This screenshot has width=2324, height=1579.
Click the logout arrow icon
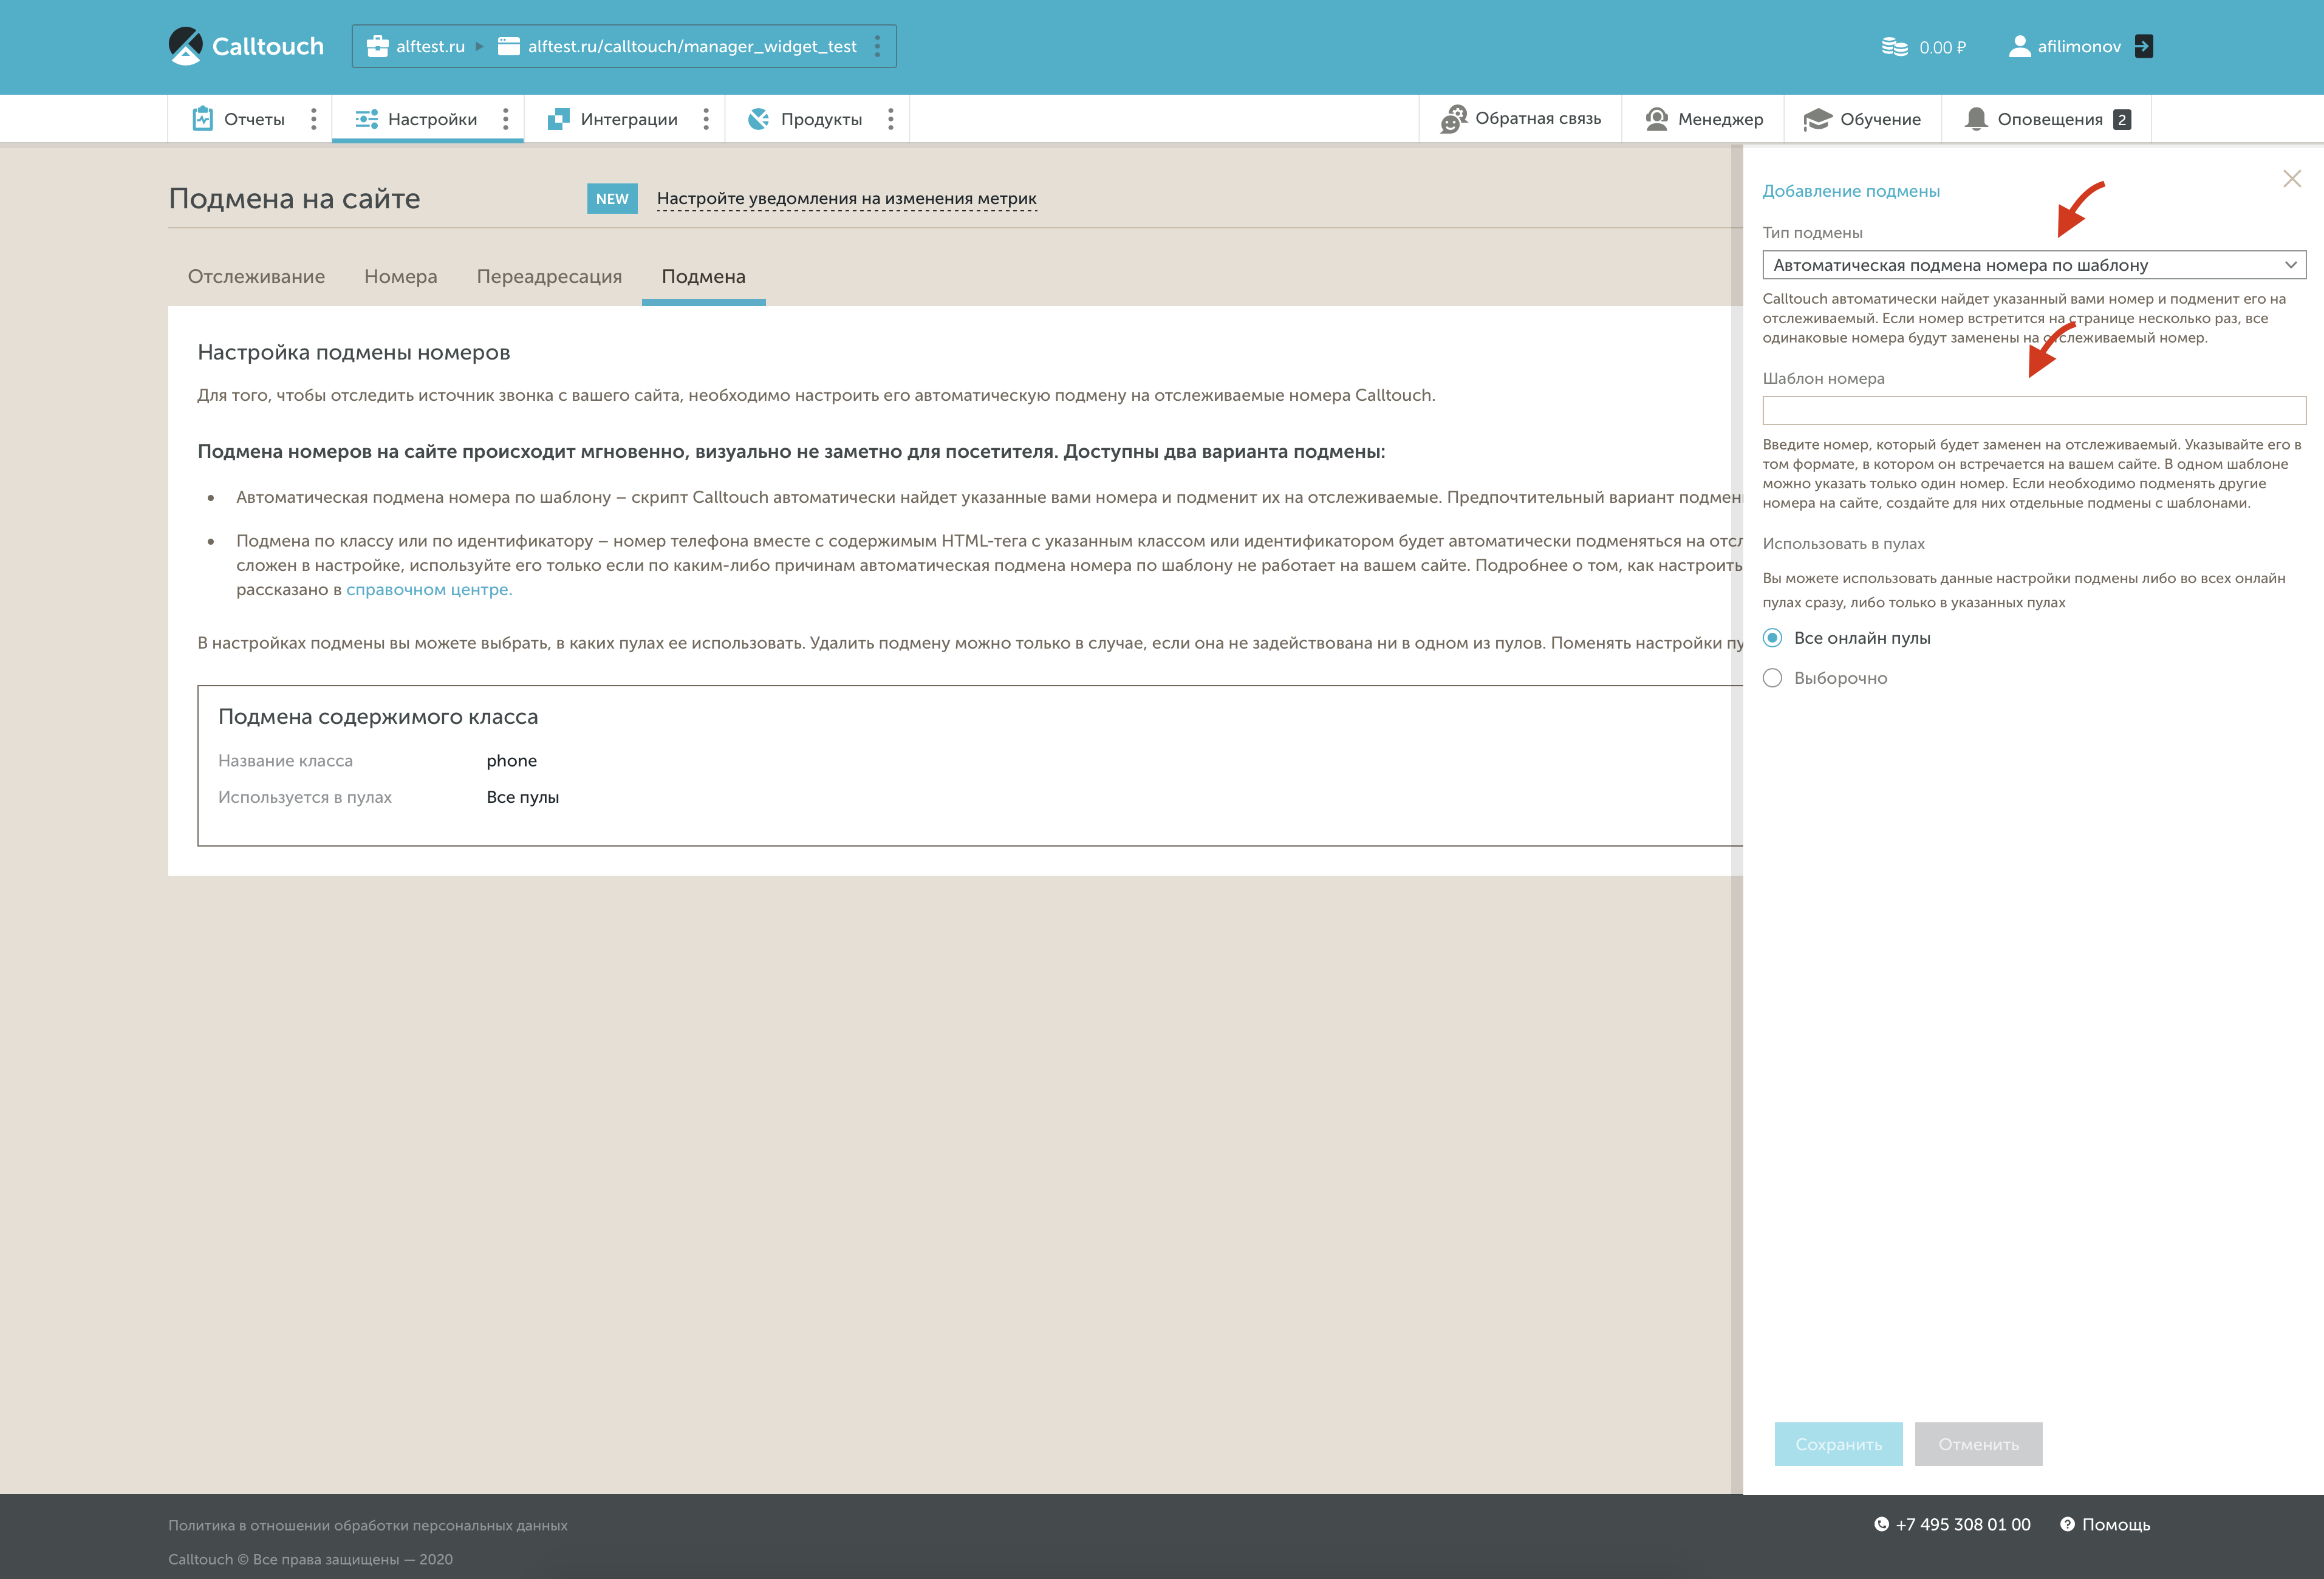click(x=2143, y=46)
